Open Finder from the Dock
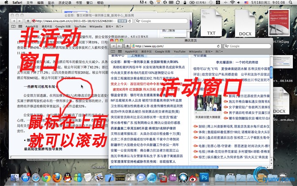Viewport: 297px width, 186px height. [14, 178]
